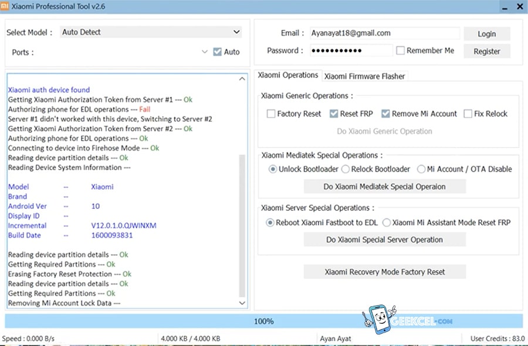Select Reboot Xiaomi Fastboot to EDL option

(270, 222)
